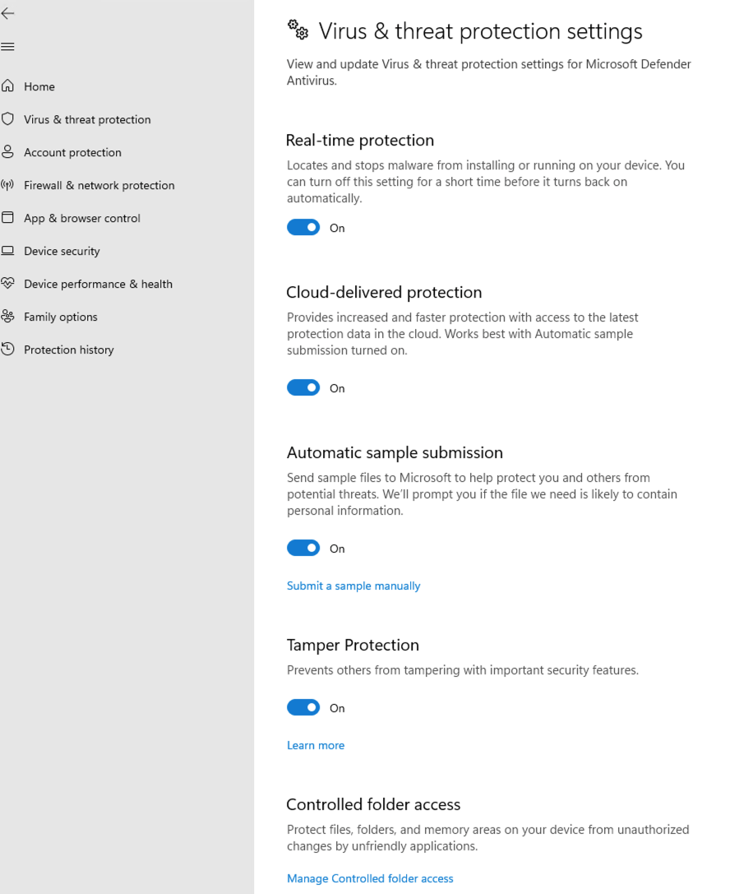Viewport: 753px width, 894px height.
Task: Open Family options via the family icon
Action: (8, 316)
